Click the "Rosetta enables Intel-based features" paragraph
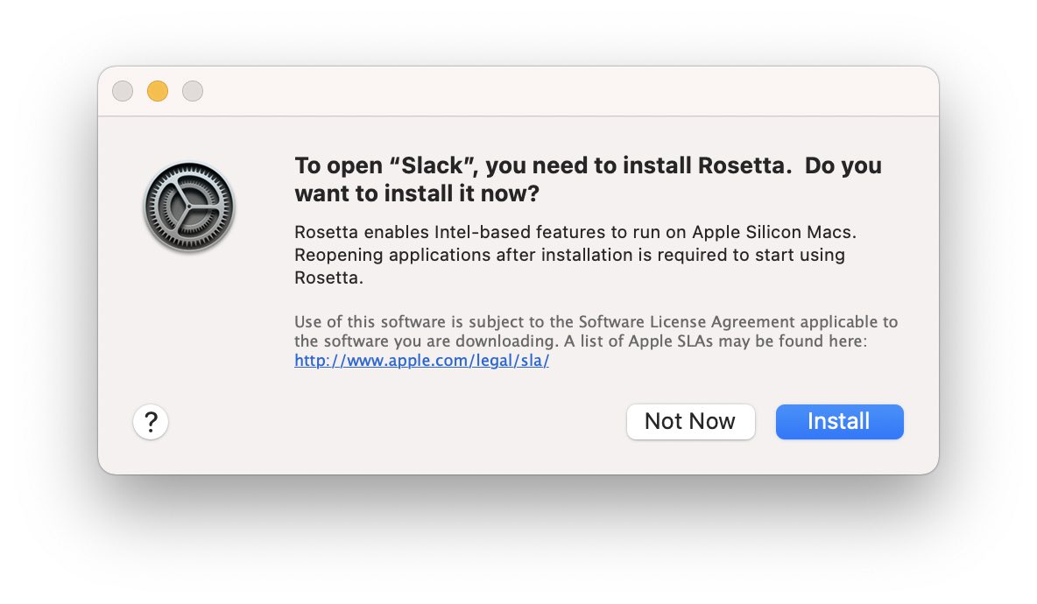The height and width of the screenshot is (604, 1037). [575, 255]
